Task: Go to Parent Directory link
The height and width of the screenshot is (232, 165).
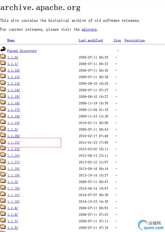Action: point(22,51)
